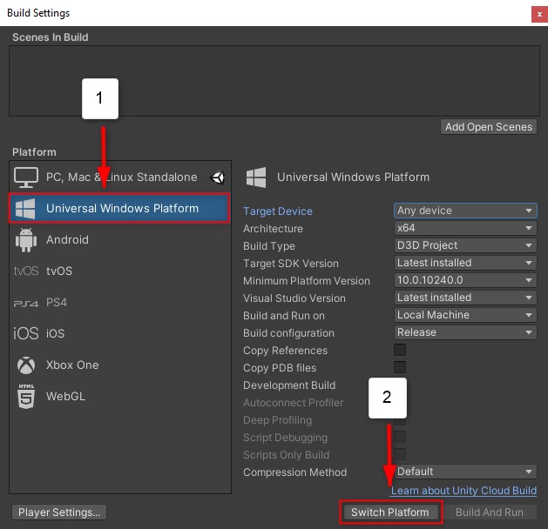Image resolution: width=548 pixels, height=529 pixels.
Task: Close the Build Settings window
Action: [x=539, y=15]
